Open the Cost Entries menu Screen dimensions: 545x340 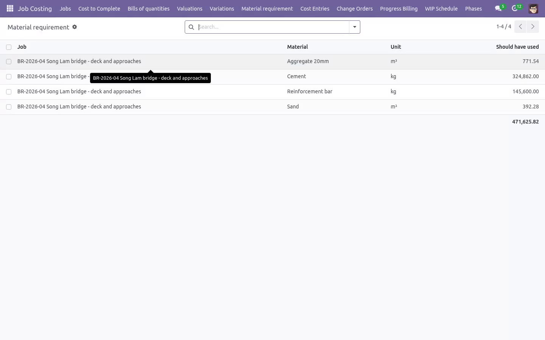315,9
